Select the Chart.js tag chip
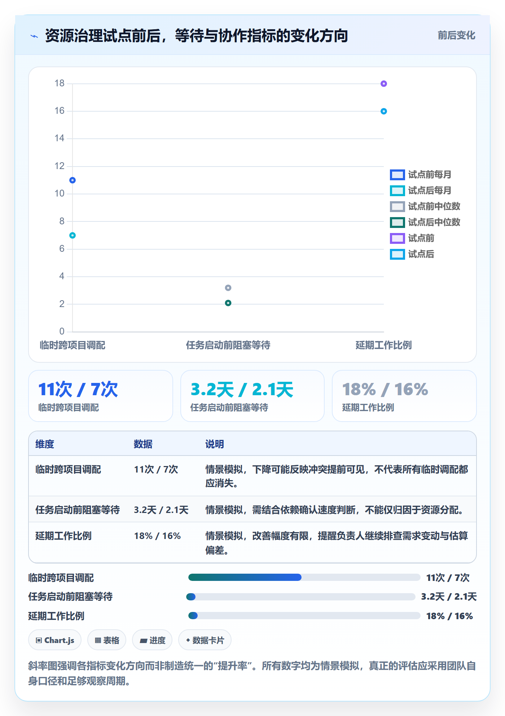 pyautogui.click(x=55, y=640)
